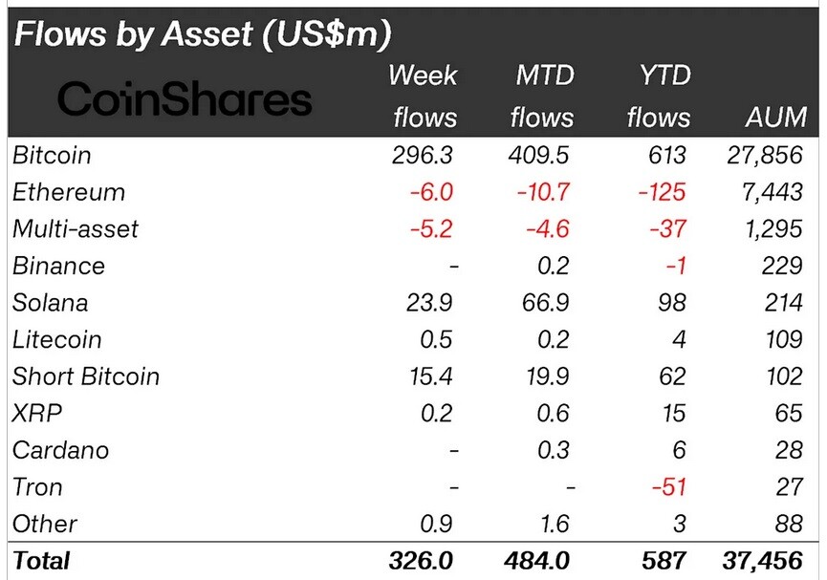Select the MTD flows column header
The width and height of the screenshot is (827, 580).
click(x=542, y=96)
